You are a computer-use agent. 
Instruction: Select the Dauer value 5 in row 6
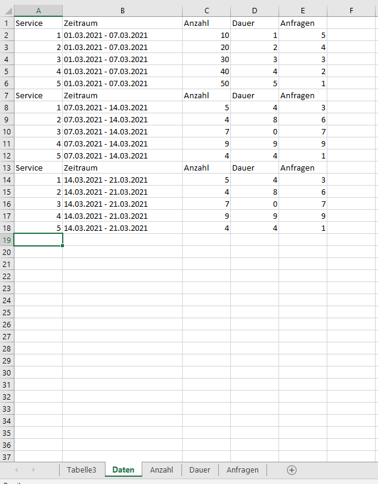pos(254,83)
